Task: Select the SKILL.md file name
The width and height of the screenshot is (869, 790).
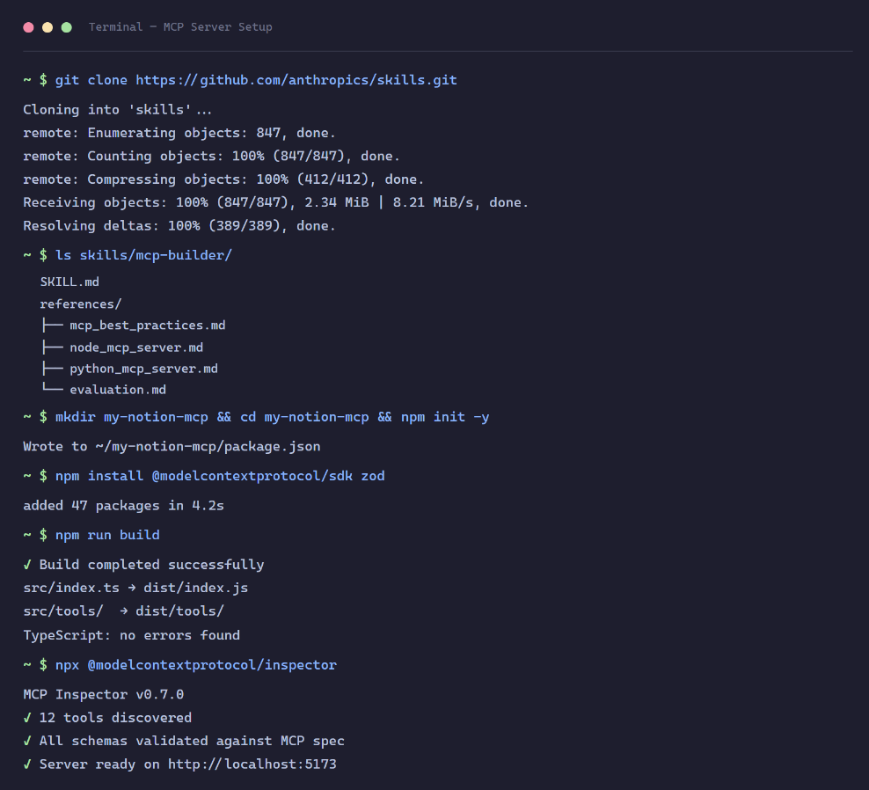Action: (69, 282)
